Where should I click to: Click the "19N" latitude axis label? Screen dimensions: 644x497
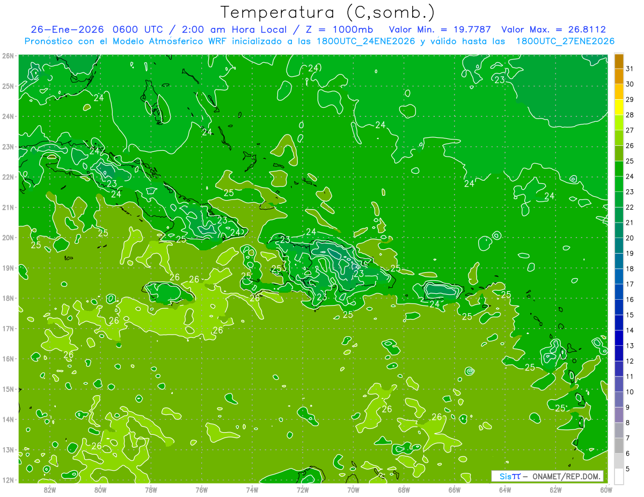[x=8, y=268]
